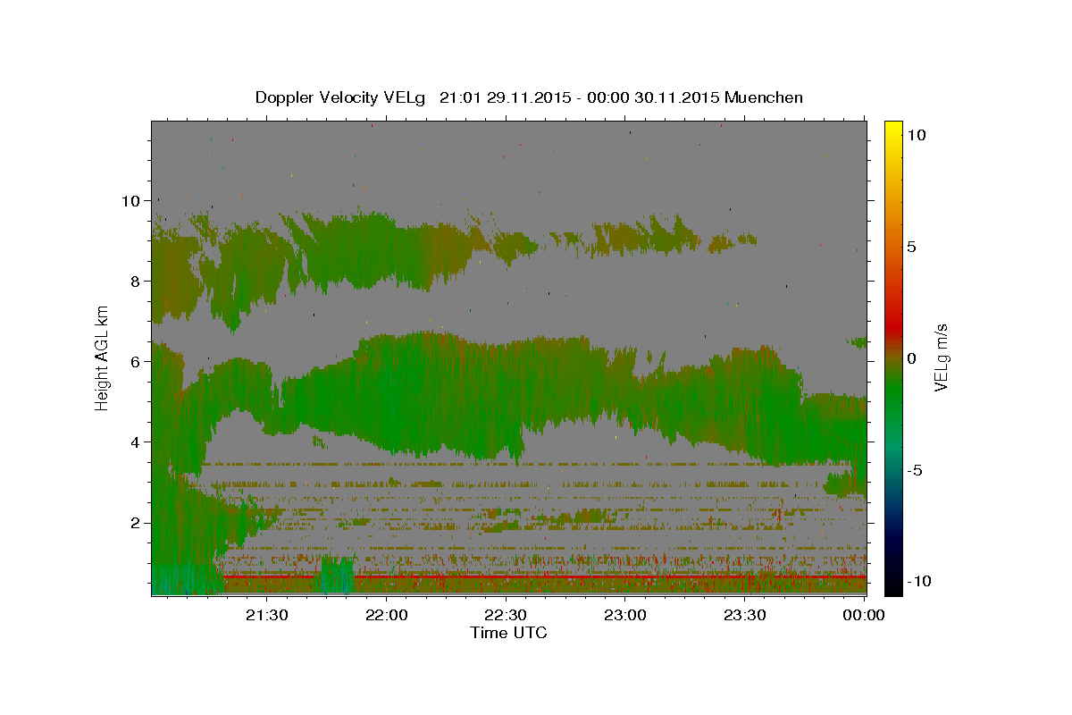Click the yellow top of the colorbar
Image resolution: width=1072 pixels, height=715 pixels.
click(x=893, y=127)
